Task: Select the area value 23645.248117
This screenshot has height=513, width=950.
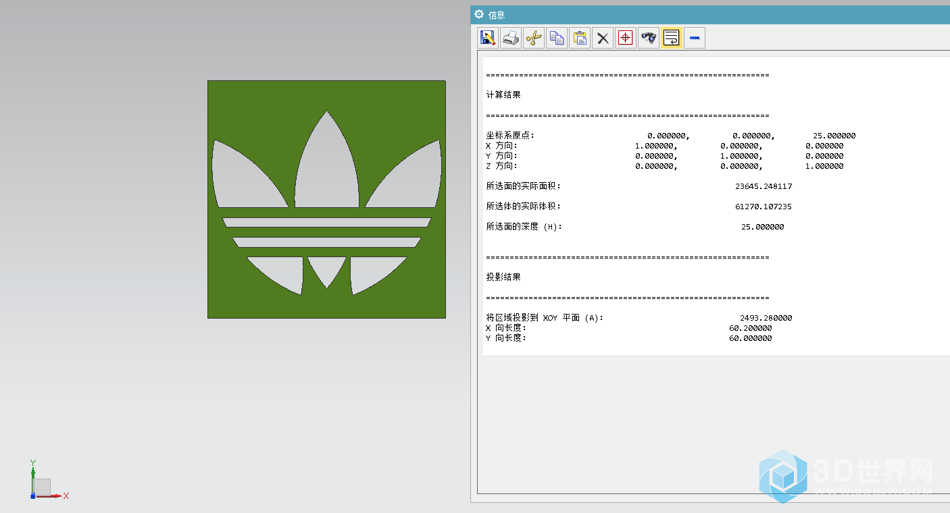Action: pyautogui.click(x=764, y=186)
